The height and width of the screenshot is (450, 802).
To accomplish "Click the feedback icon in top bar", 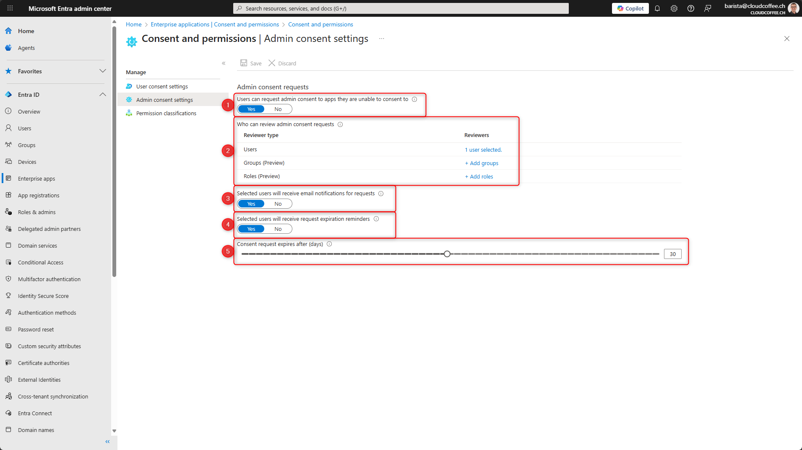I will point(708,8).
